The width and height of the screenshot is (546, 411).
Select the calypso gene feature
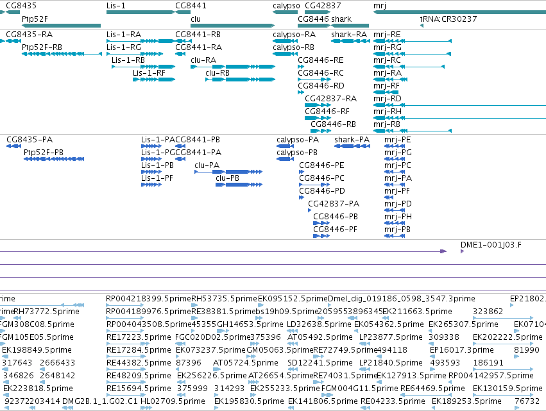[285, 12]
